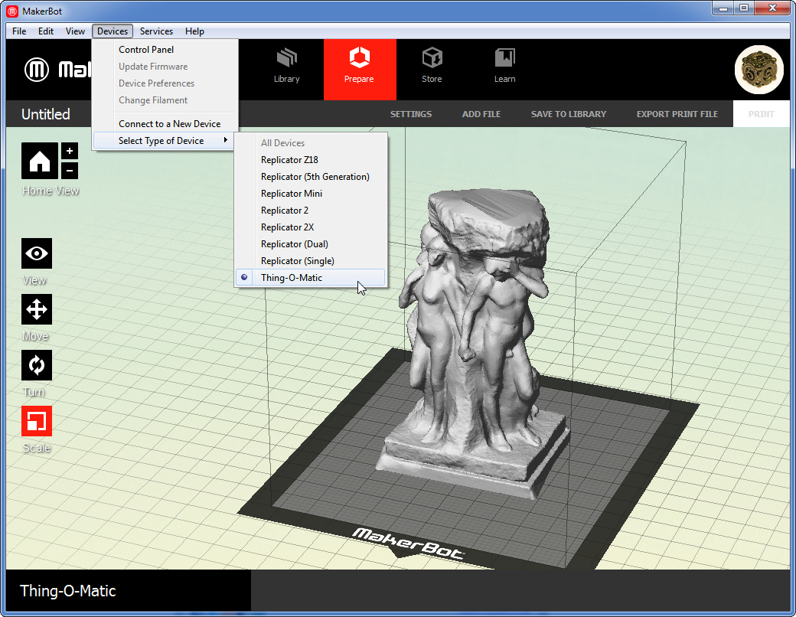
Task: Select the View eye tool
Action: click(x=37, y=253)
